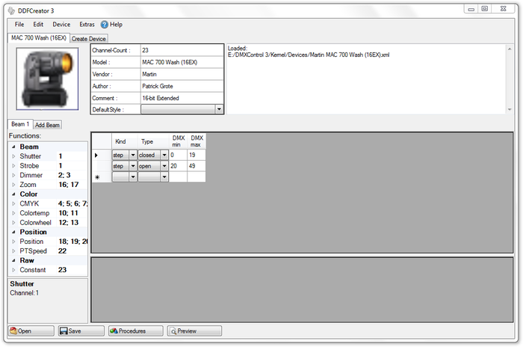Collapse the Beam category group

(13, 147)
